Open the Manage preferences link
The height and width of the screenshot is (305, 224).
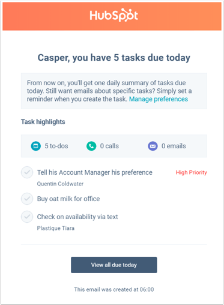pyautogui.click(x=159, y=99)
